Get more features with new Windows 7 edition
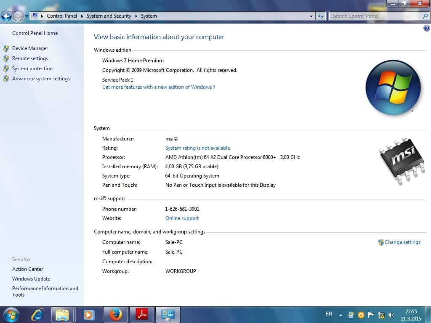This screenshot has width=431, height=323. pos(159,87)
